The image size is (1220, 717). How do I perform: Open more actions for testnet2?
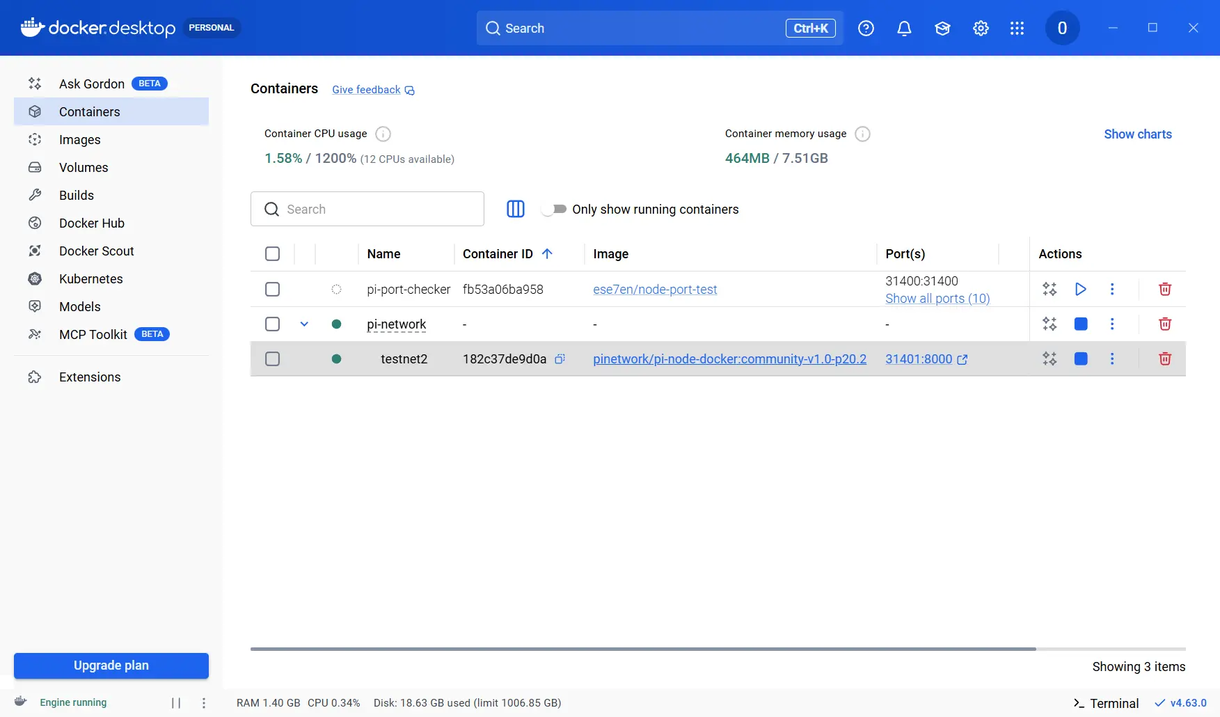(1111, 358)
